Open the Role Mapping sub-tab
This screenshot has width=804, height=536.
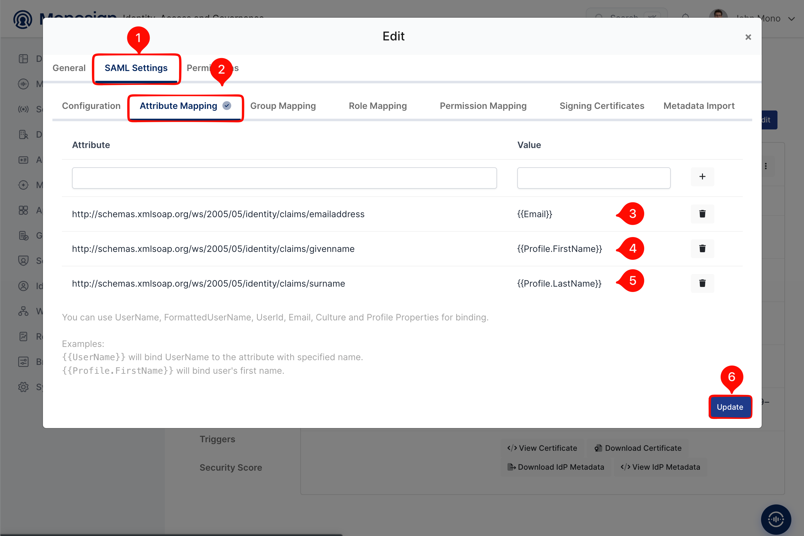[378, 106]
